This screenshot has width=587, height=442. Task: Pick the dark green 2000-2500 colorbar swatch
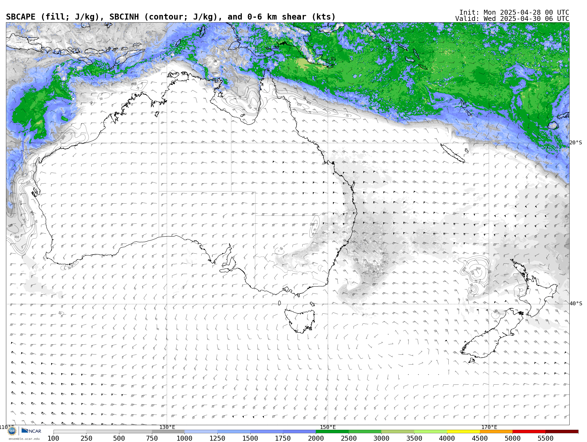click(332, 432)
